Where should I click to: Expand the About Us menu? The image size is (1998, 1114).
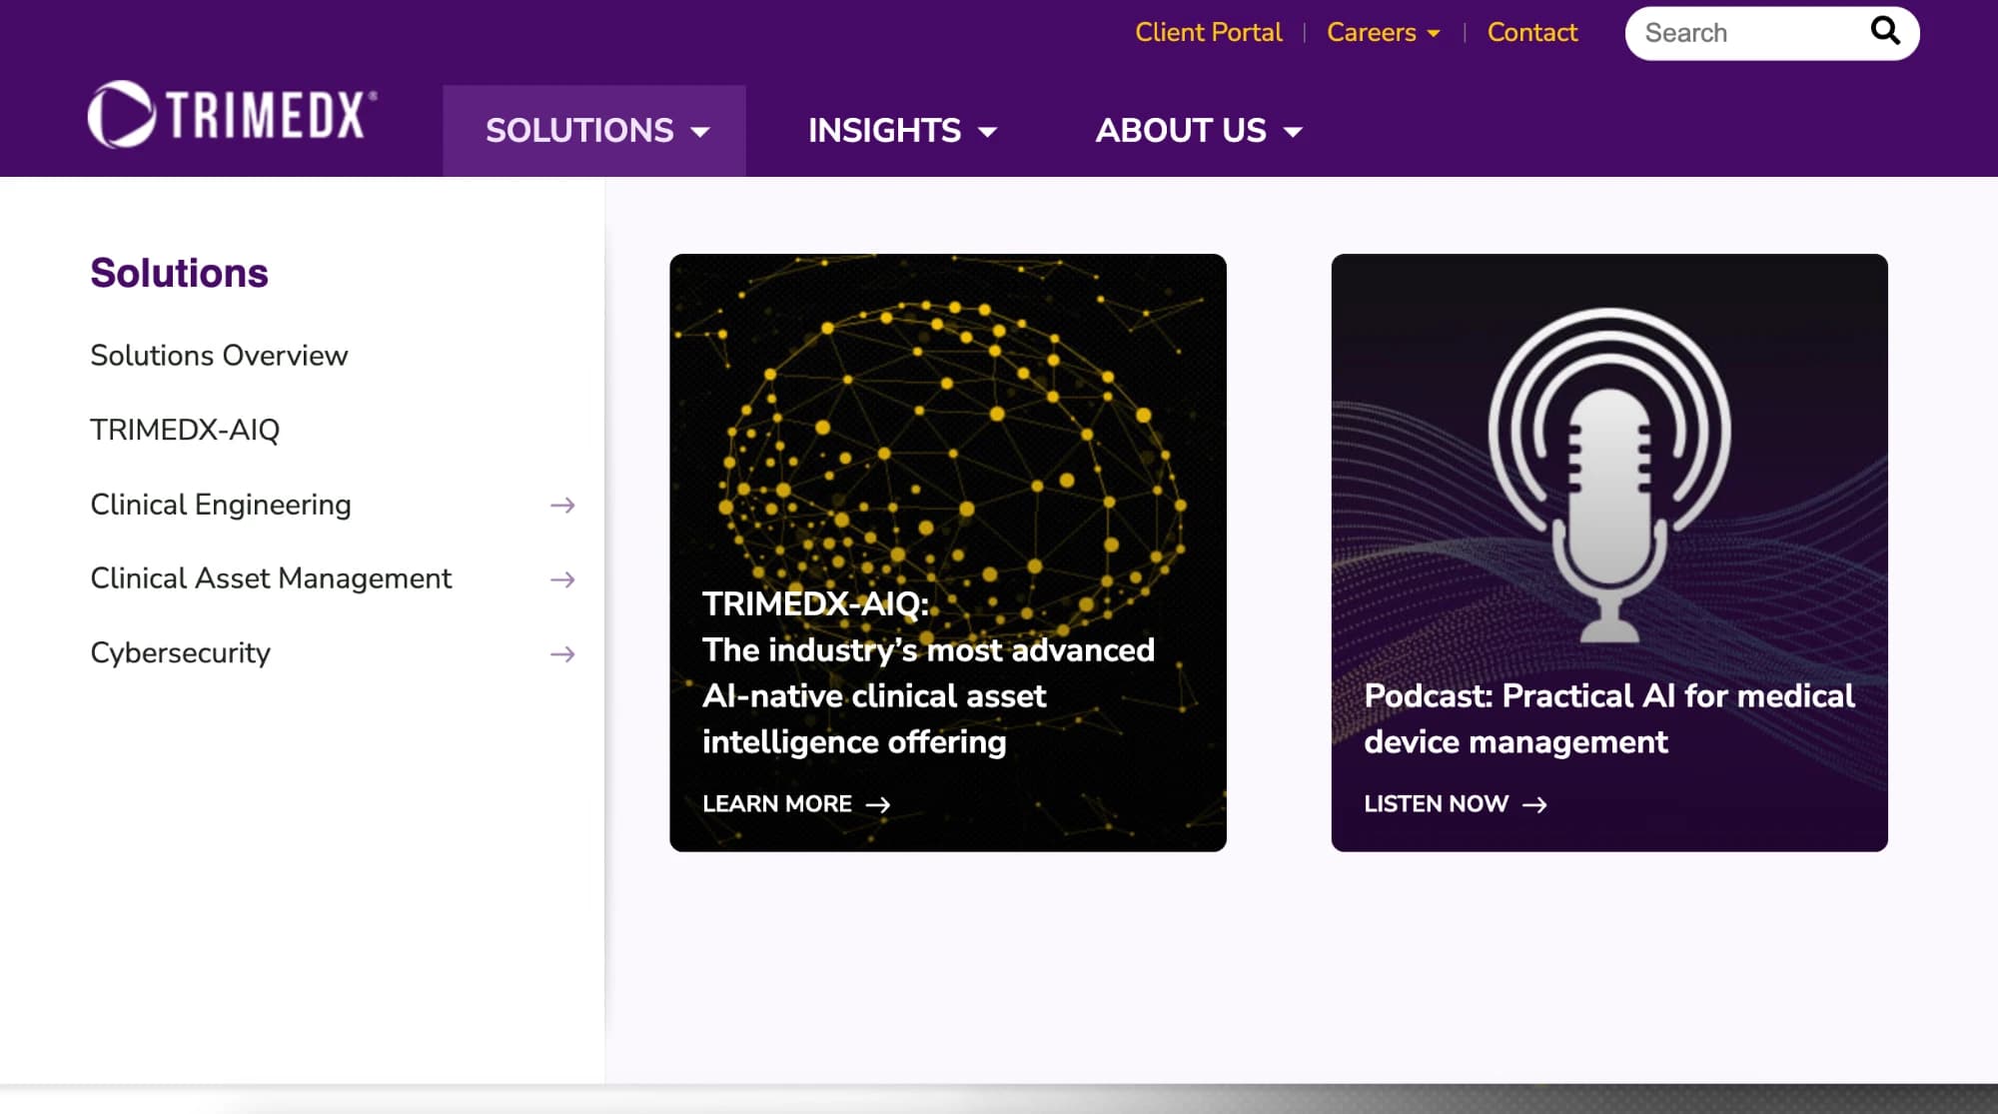1199,131
